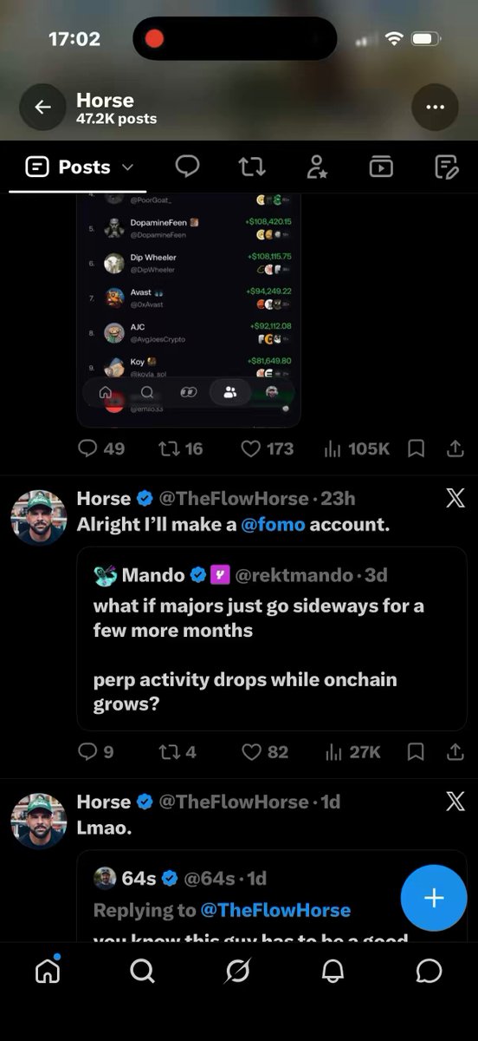
Task: Repost the post showing 16 reposts
Action: 180,448
